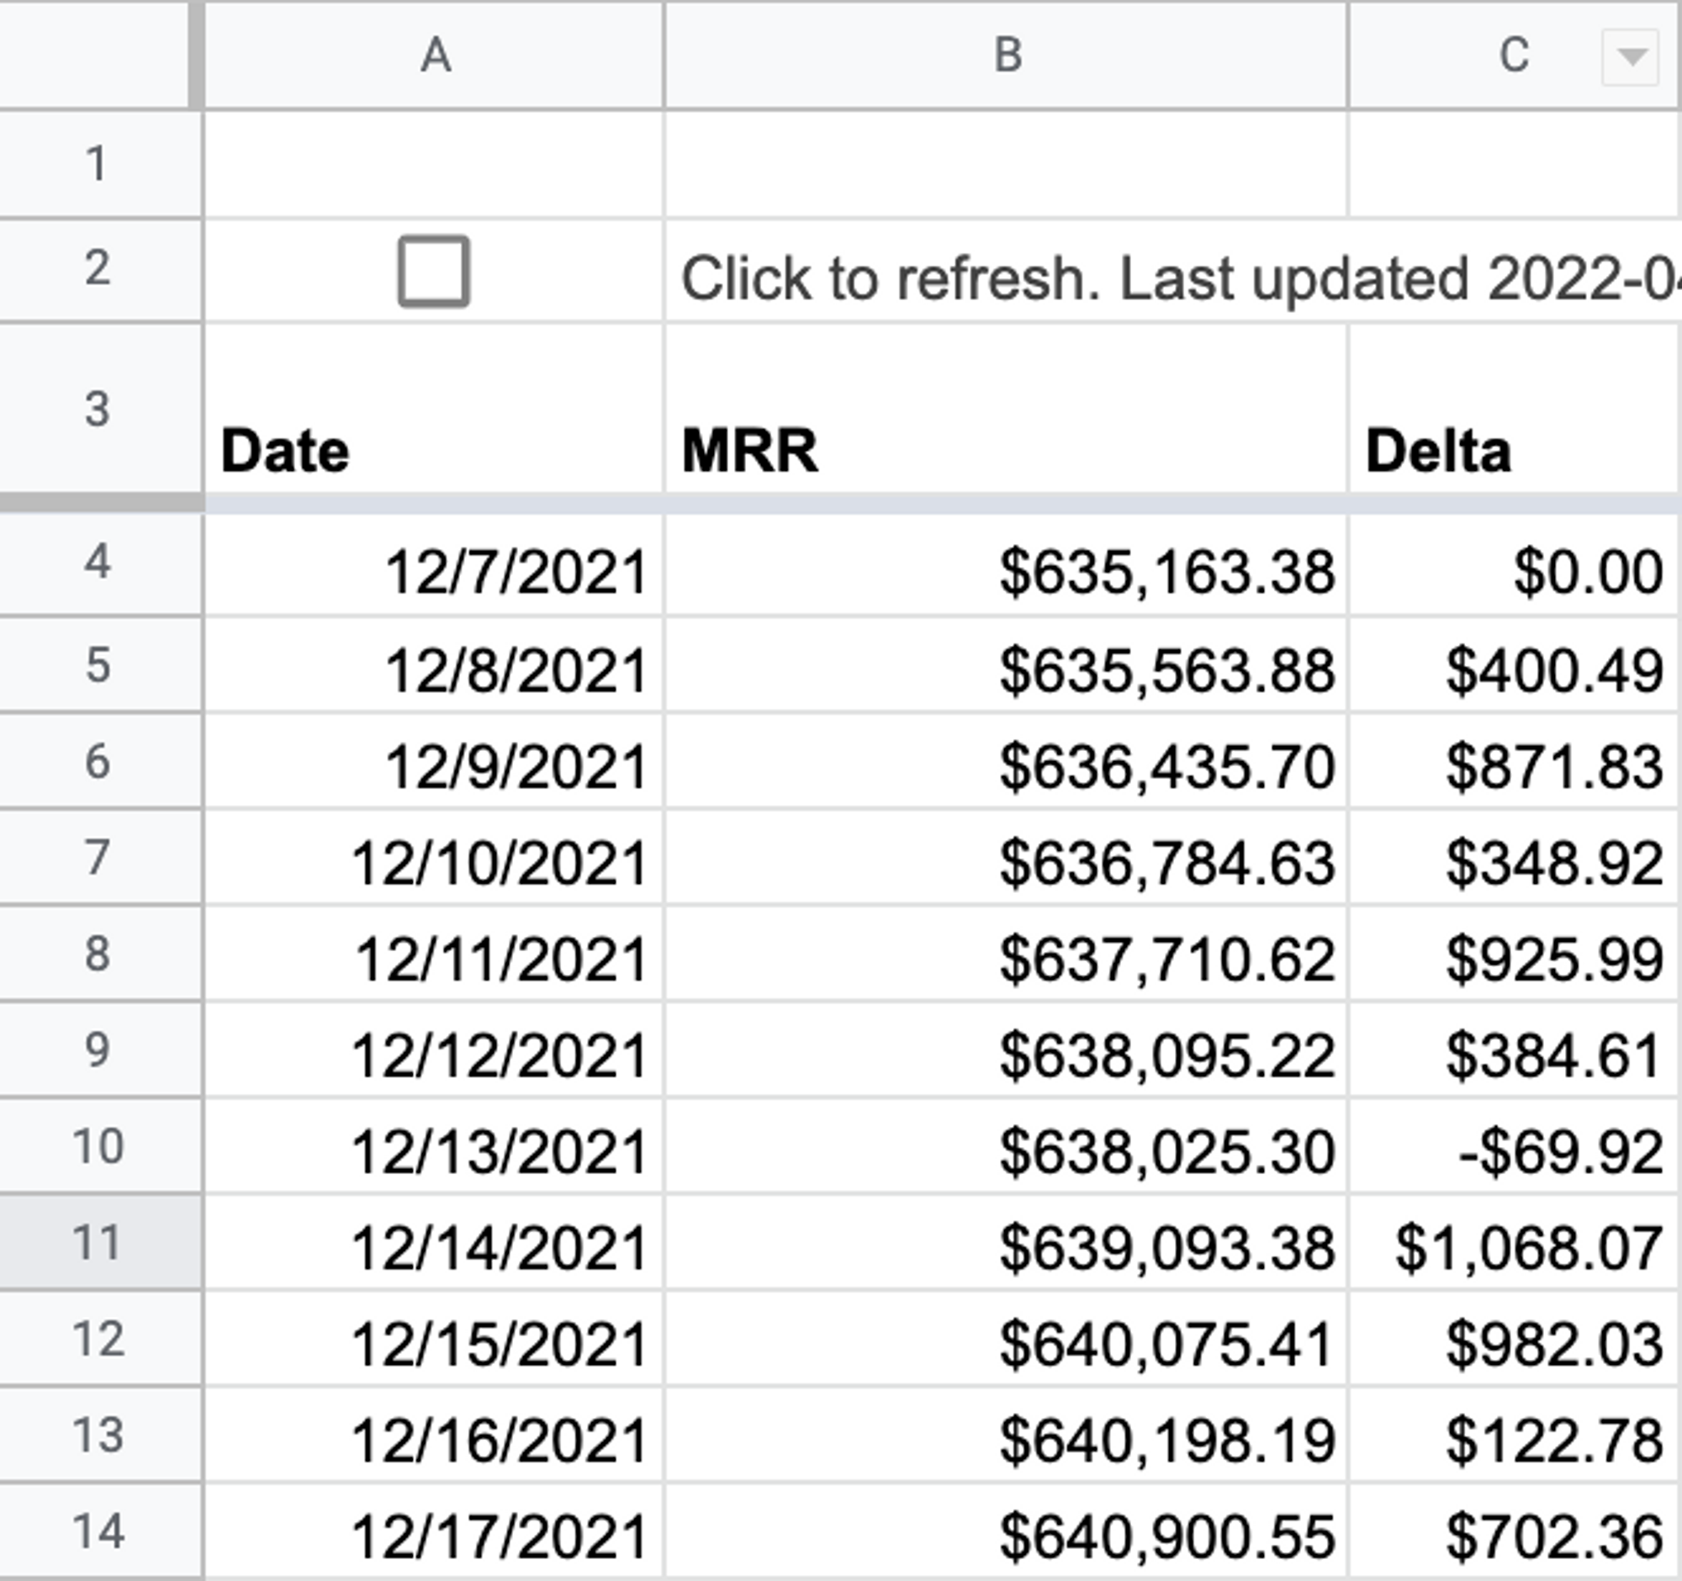This screenshot has height=1581, width=1682.
Task: Select the cell containing 12/7/2021
Action: [433, 571]
